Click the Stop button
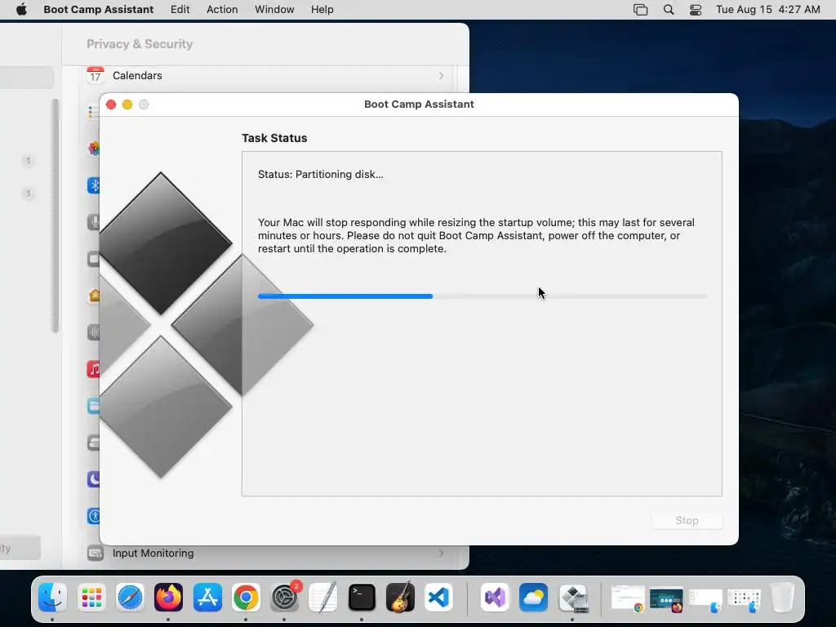This screenshot has height=627, width=836. coord(687,520)
